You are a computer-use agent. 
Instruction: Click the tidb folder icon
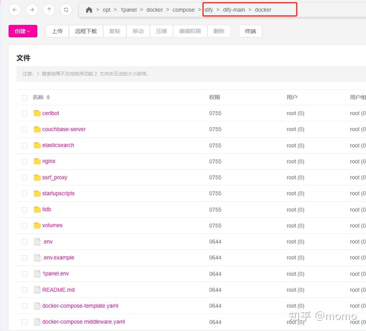tap(37, 209)
